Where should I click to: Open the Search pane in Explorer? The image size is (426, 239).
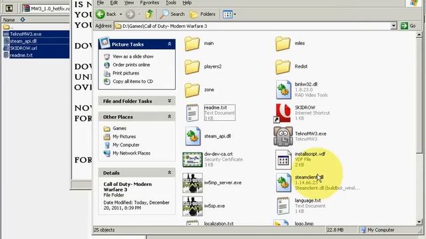[172, 14]
